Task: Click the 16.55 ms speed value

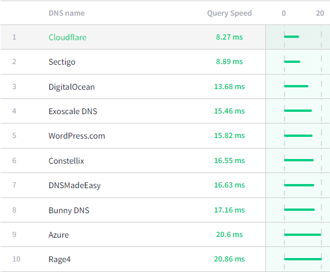Action: click(x=229, y=161)
